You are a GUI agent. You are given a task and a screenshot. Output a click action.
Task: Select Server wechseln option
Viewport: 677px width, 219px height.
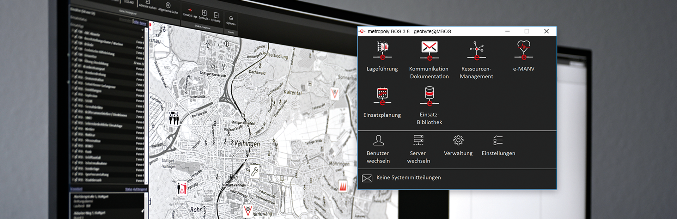coord(419,149)
